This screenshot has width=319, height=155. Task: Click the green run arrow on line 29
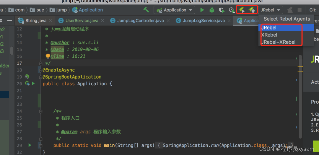pos(30,145)
